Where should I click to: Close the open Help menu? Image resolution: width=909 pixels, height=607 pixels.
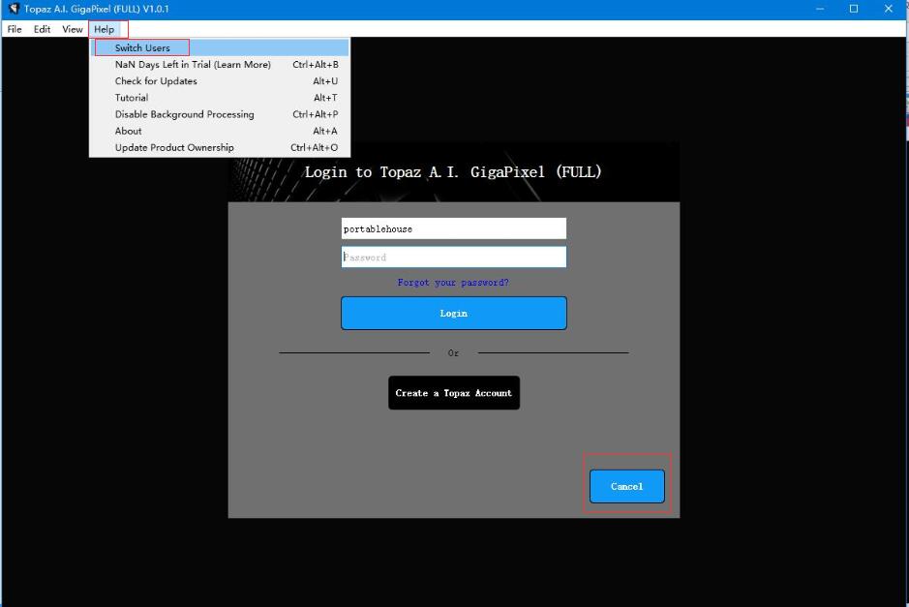coord(105,29)
